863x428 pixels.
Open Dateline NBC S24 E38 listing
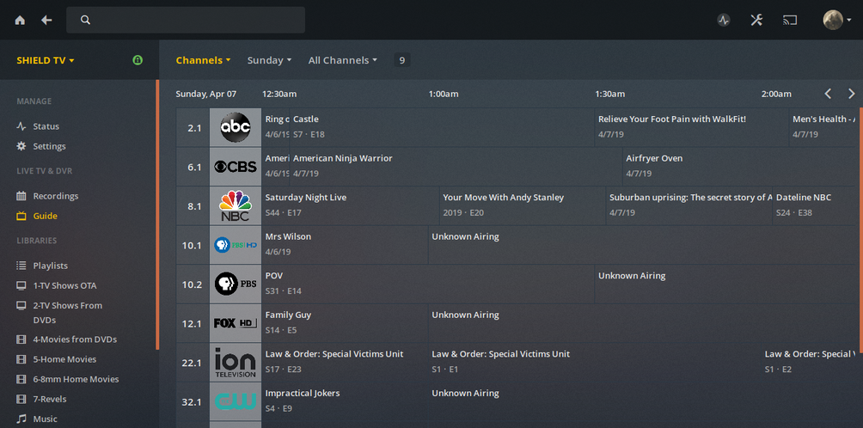point(815,205)
